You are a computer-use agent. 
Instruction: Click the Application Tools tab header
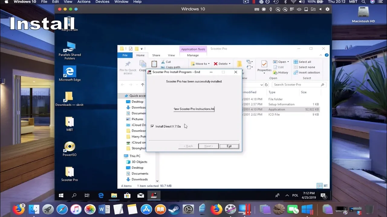coord(193,49)
